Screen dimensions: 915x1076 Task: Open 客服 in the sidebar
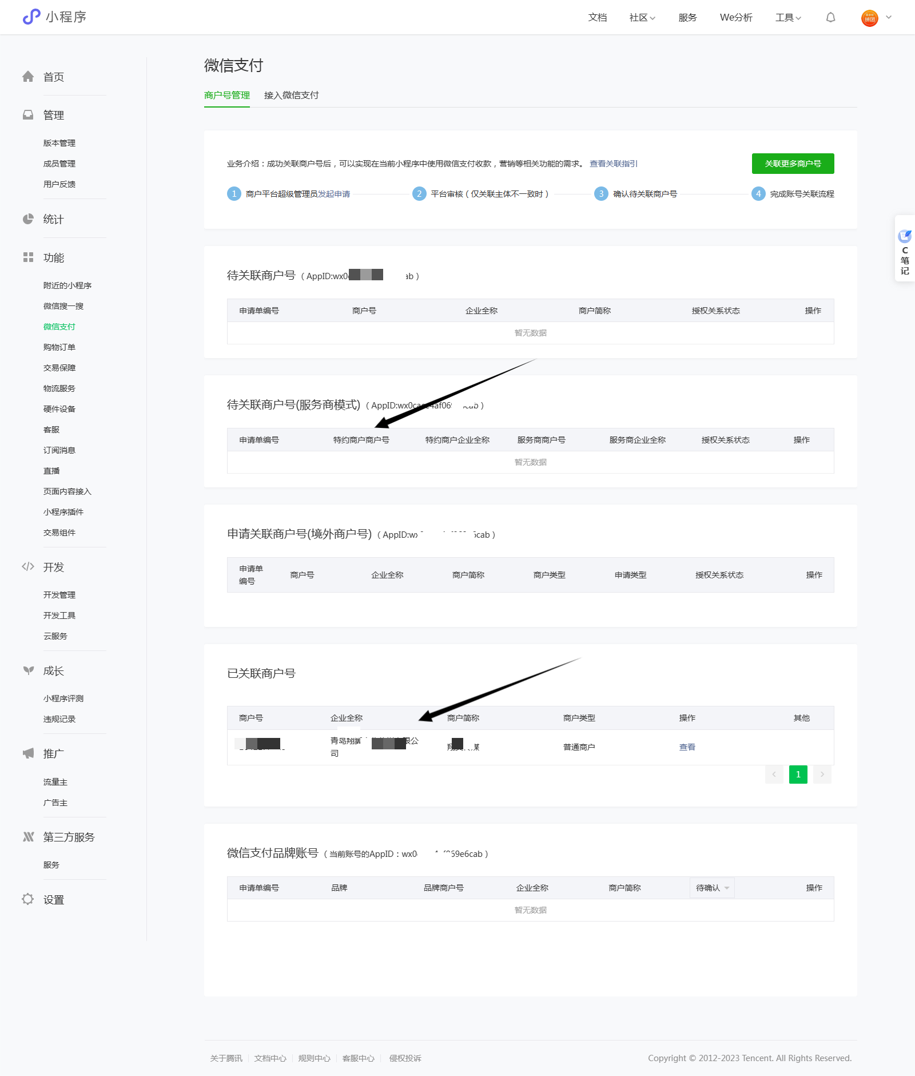tap(51, 430)
